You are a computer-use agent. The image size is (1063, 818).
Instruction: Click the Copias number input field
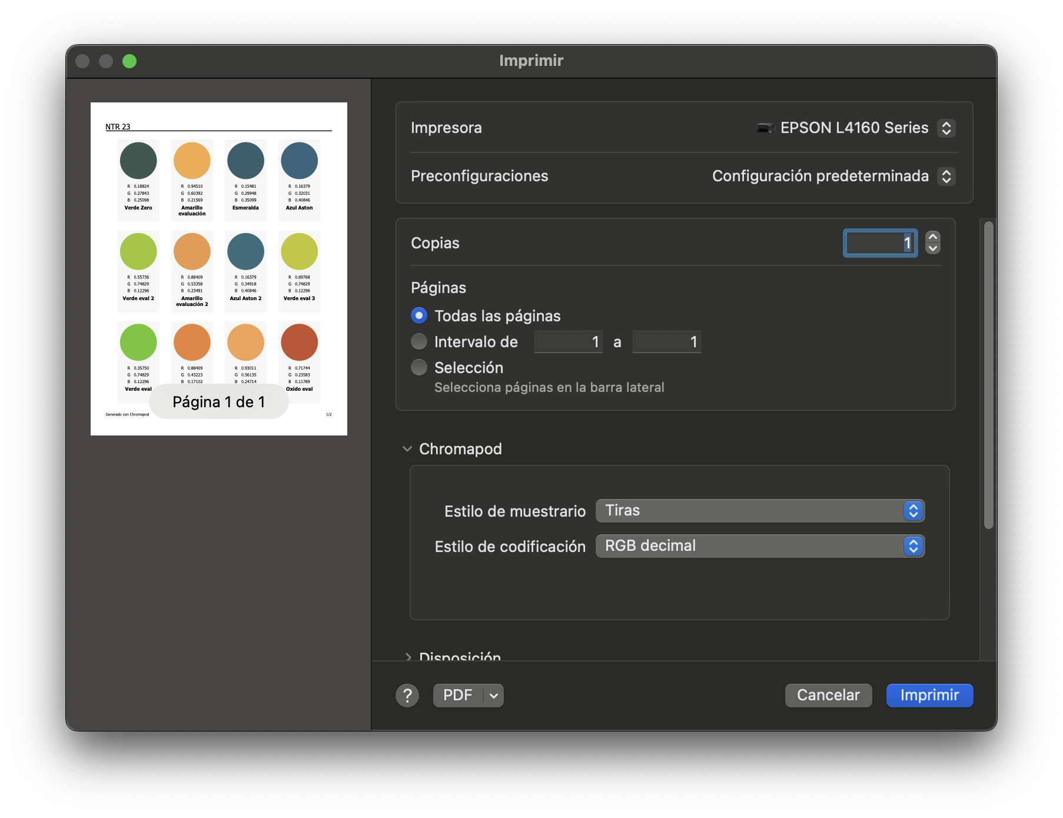(x=879, y=243)
